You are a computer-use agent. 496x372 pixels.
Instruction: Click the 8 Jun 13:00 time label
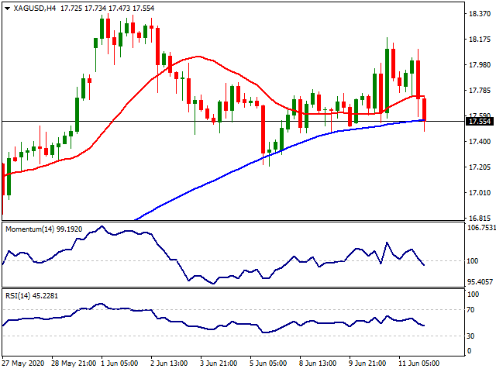[x=318, y=363]
